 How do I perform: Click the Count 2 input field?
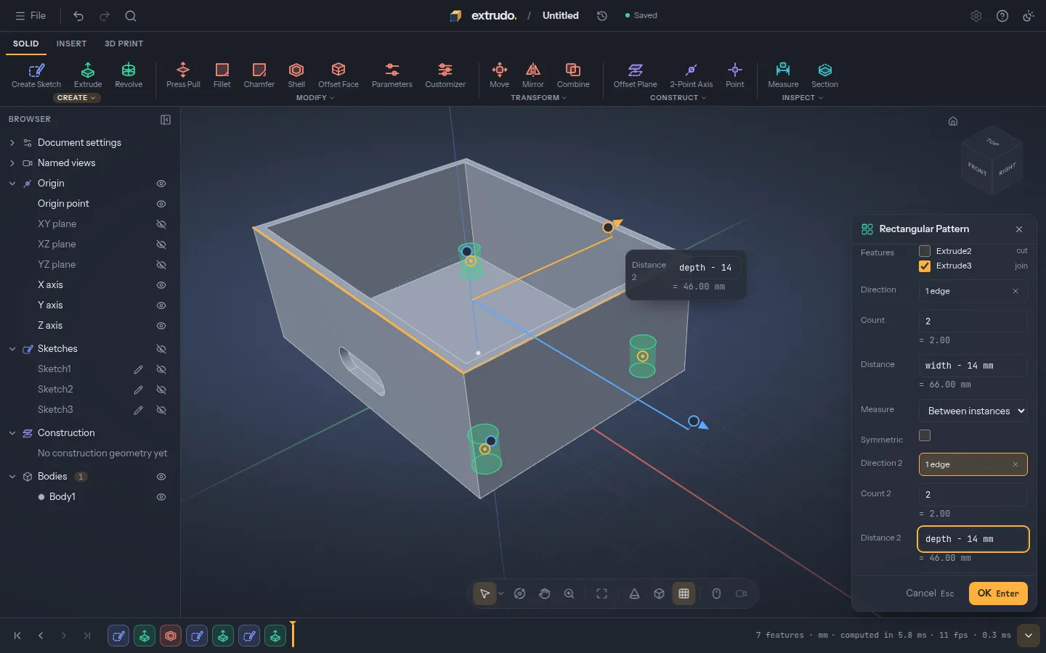[973, 495]
